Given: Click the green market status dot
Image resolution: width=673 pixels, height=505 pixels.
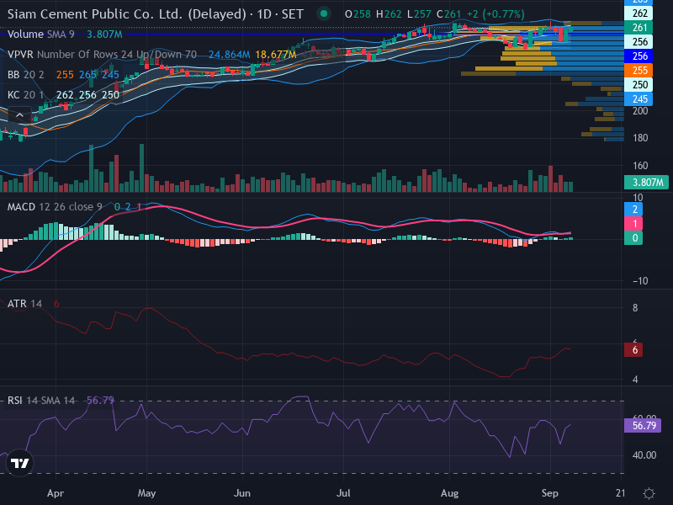Looking at the screenshot, I should [324, 13].
